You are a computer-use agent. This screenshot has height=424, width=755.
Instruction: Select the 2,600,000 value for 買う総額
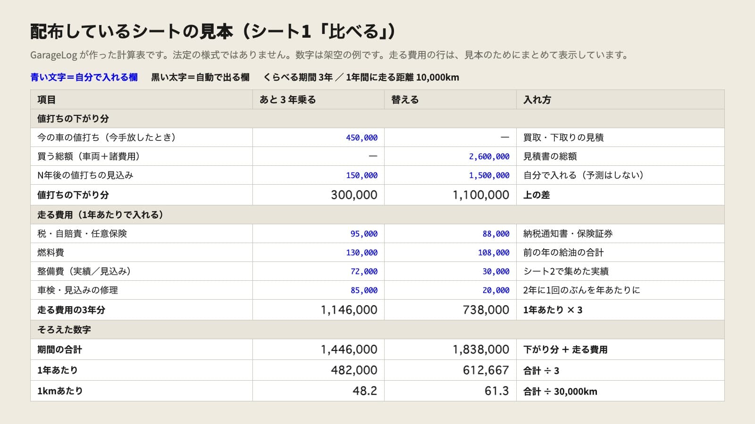tap(489, 156)
